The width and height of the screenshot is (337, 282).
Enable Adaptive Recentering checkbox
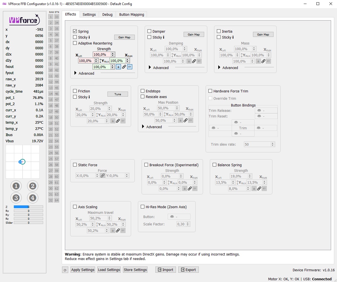(75, 43)
